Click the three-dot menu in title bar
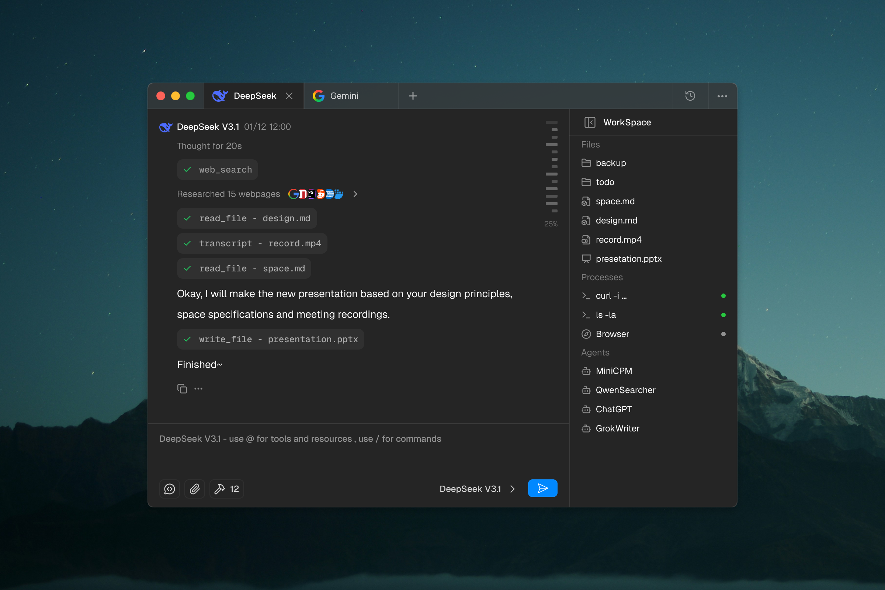 [722, 96]
